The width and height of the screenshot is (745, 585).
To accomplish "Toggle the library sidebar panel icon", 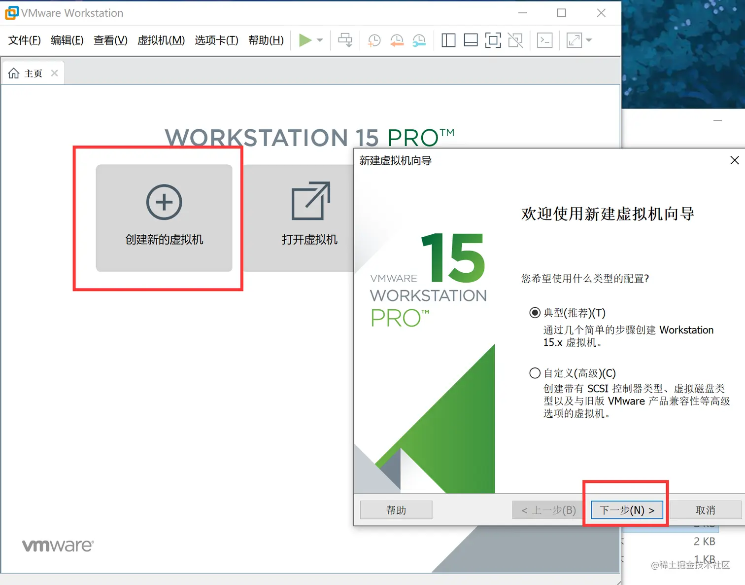I will point(448,40).
